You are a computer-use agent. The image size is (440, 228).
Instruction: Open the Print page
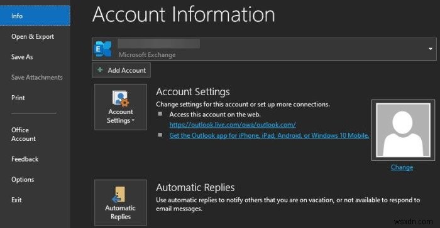pos(18,98)
